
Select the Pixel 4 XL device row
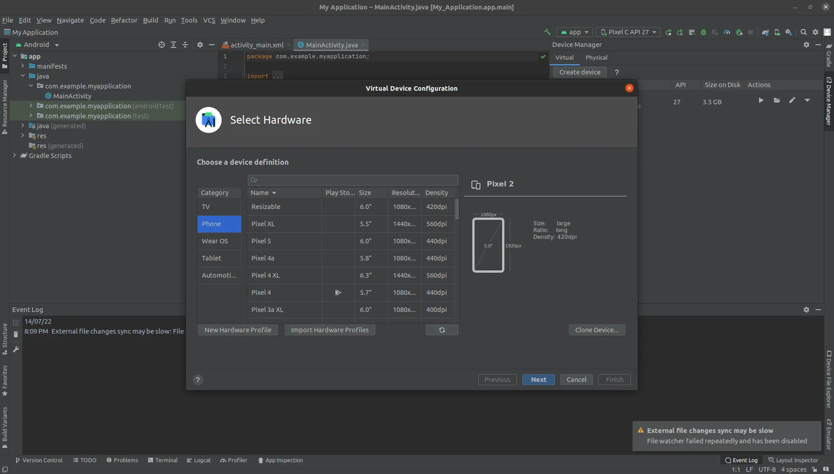(x=266, y=275)
